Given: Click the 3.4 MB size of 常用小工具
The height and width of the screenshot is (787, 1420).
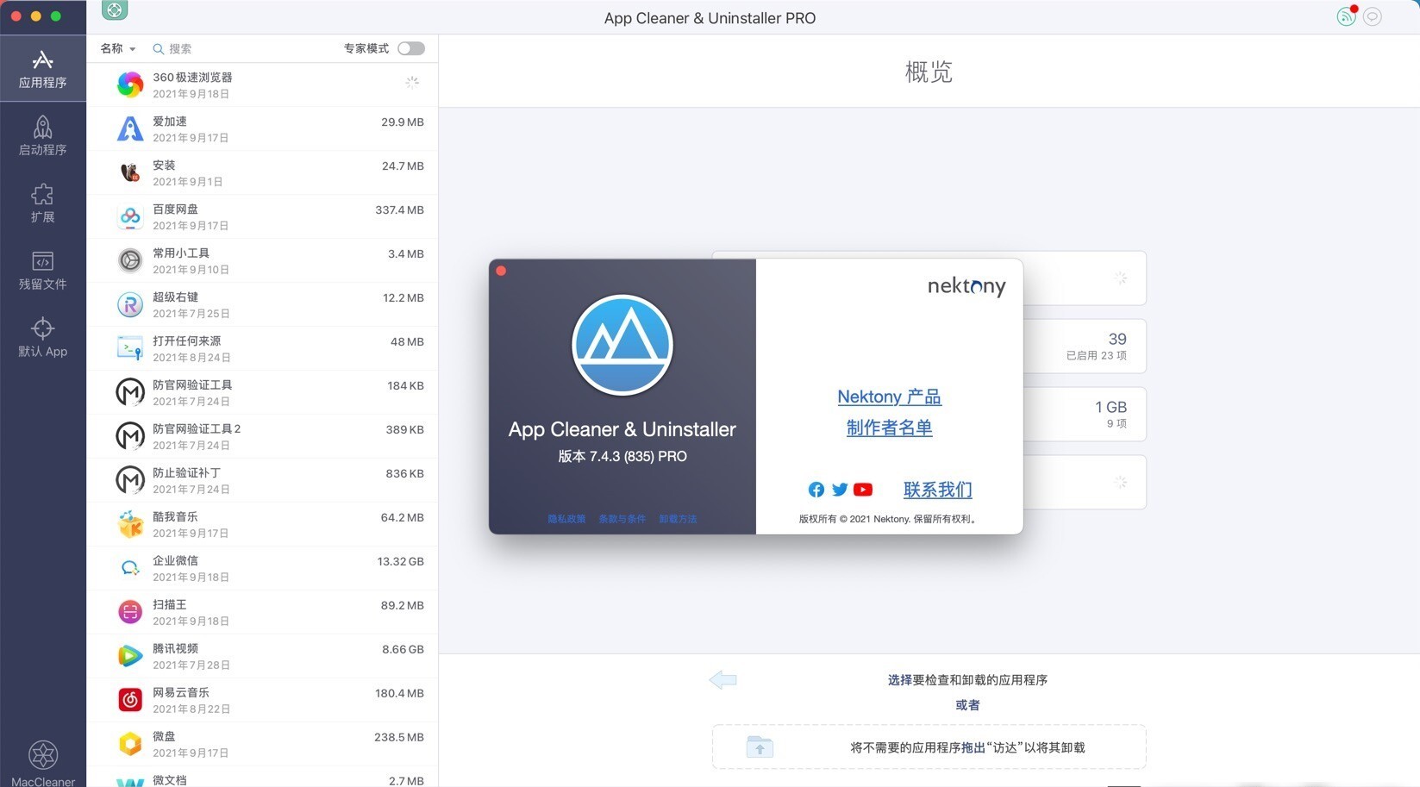Looking at the screenshot, I should click(406, 254).
